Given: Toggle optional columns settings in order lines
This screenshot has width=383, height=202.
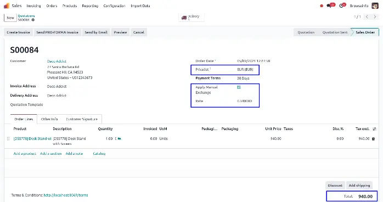Looking at the screenshot, I should click(374, 129).
